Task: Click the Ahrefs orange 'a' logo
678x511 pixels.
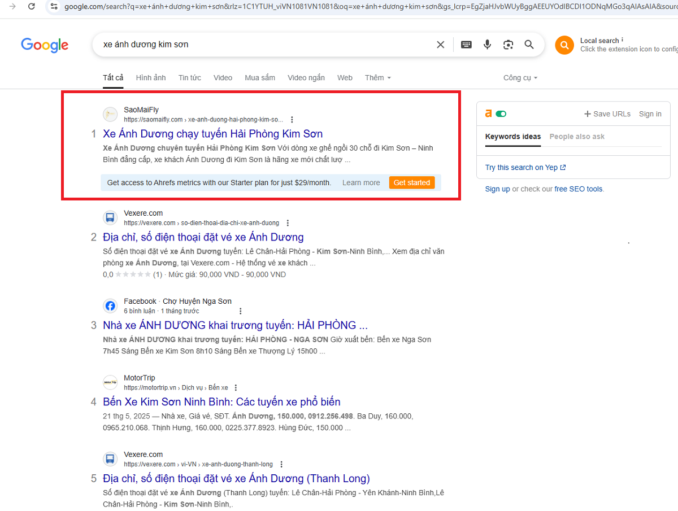Action: point(489,113)
